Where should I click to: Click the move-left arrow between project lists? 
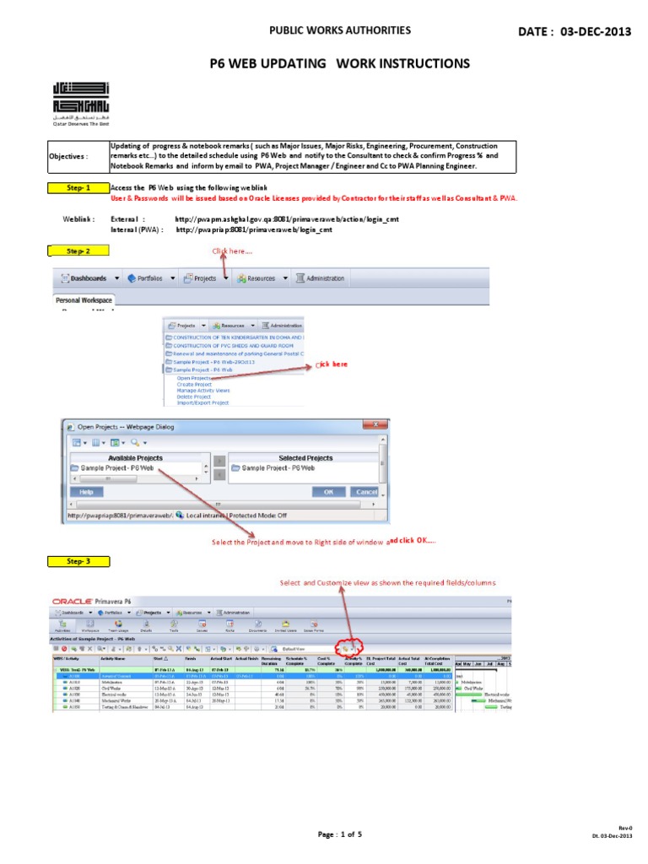click(x=219, y=474)
